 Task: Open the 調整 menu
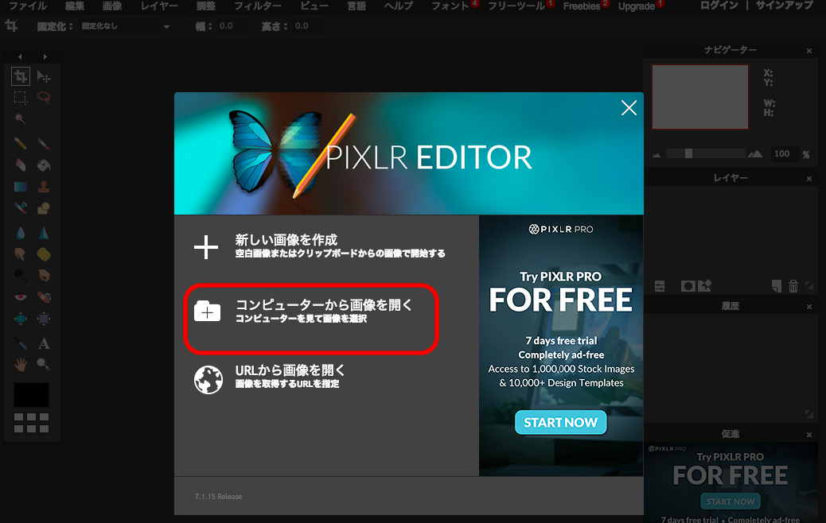(x=206, y=6)
